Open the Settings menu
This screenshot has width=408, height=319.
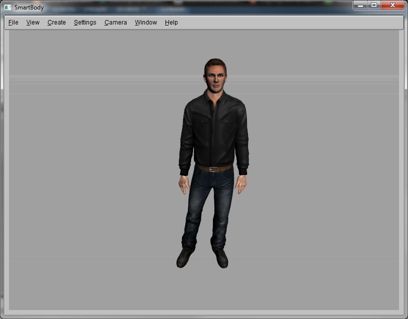click(85, 22)
